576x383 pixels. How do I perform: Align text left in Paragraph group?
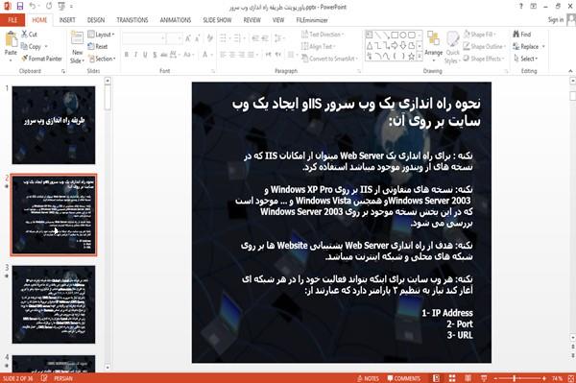pos(223,55)
